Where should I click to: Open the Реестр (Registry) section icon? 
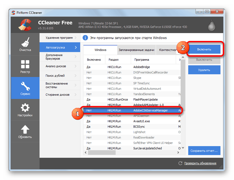point(25,64)
